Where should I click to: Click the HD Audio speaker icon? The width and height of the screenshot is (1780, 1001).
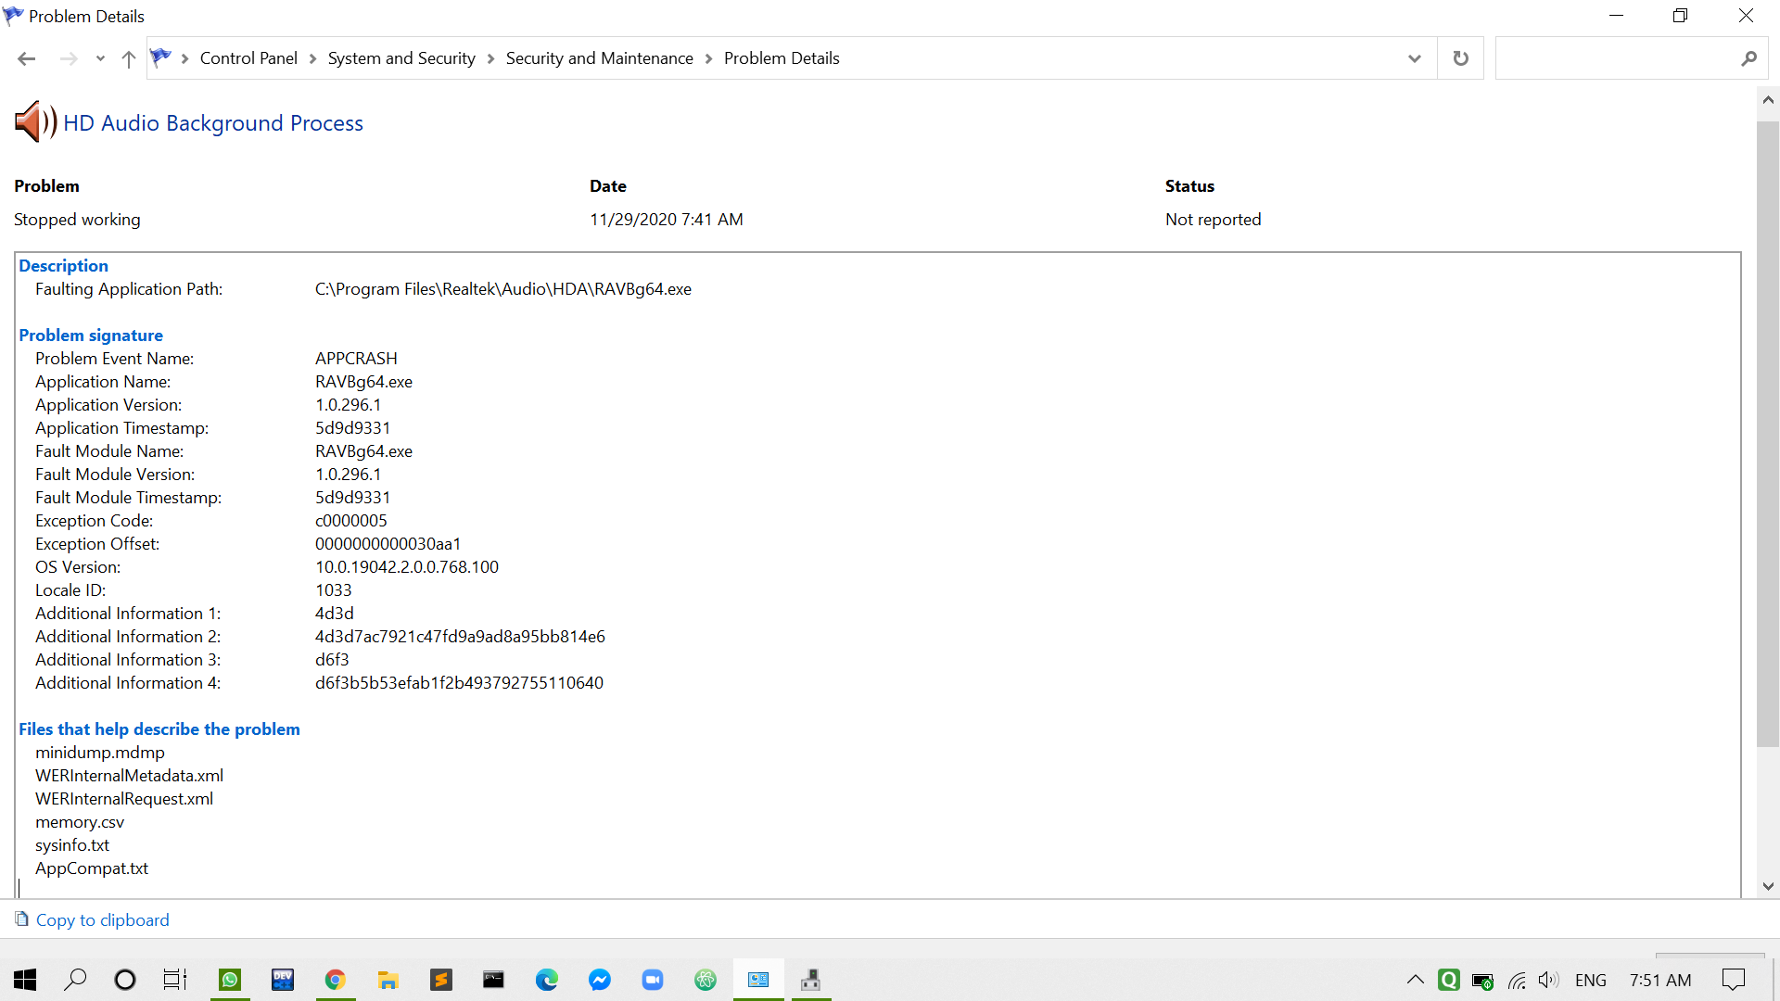pos(35,121)
